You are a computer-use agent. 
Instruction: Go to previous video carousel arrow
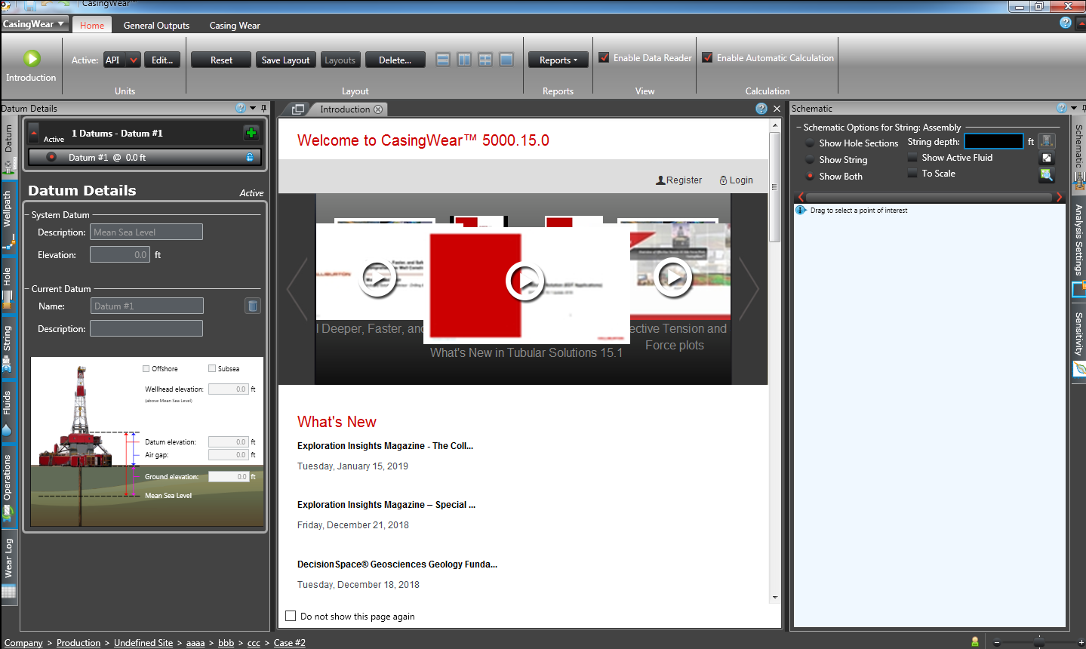pyautogui.click(x=297, y=289)
